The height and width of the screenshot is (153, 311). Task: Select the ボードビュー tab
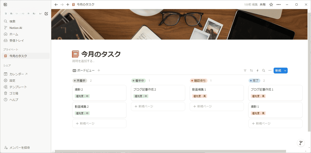click(84, 70)
